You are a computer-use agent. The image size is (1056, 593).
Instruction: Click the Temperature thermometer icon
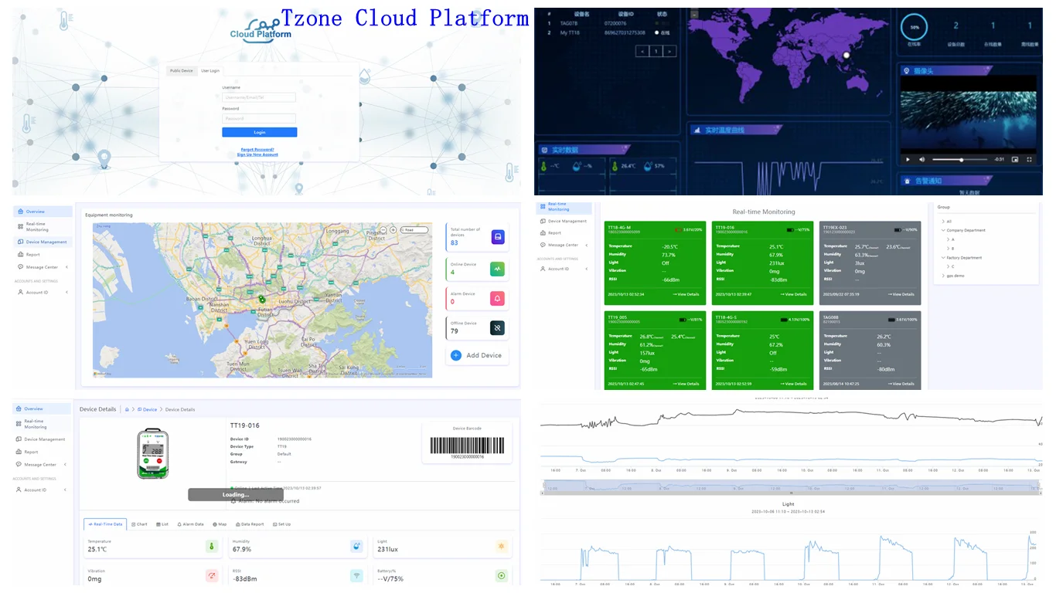coord(211,546)
